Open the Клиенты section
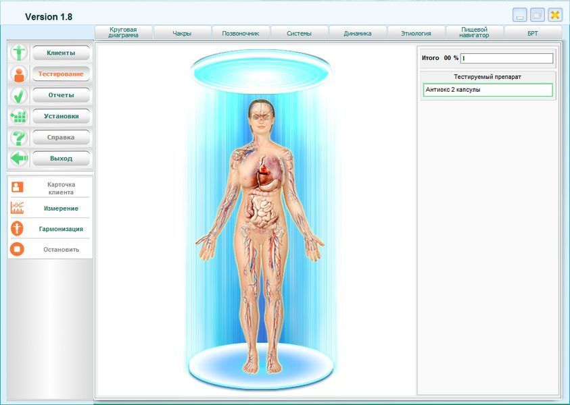Image resolution: width=570 pixels, height=405 pixels. click(61, 53)
